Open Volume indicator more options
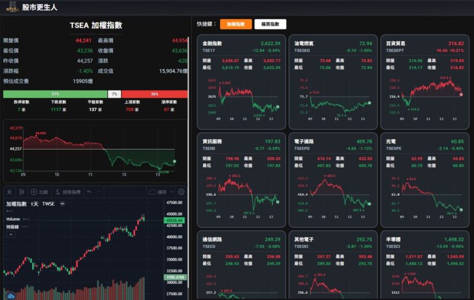 pos(27,219)
